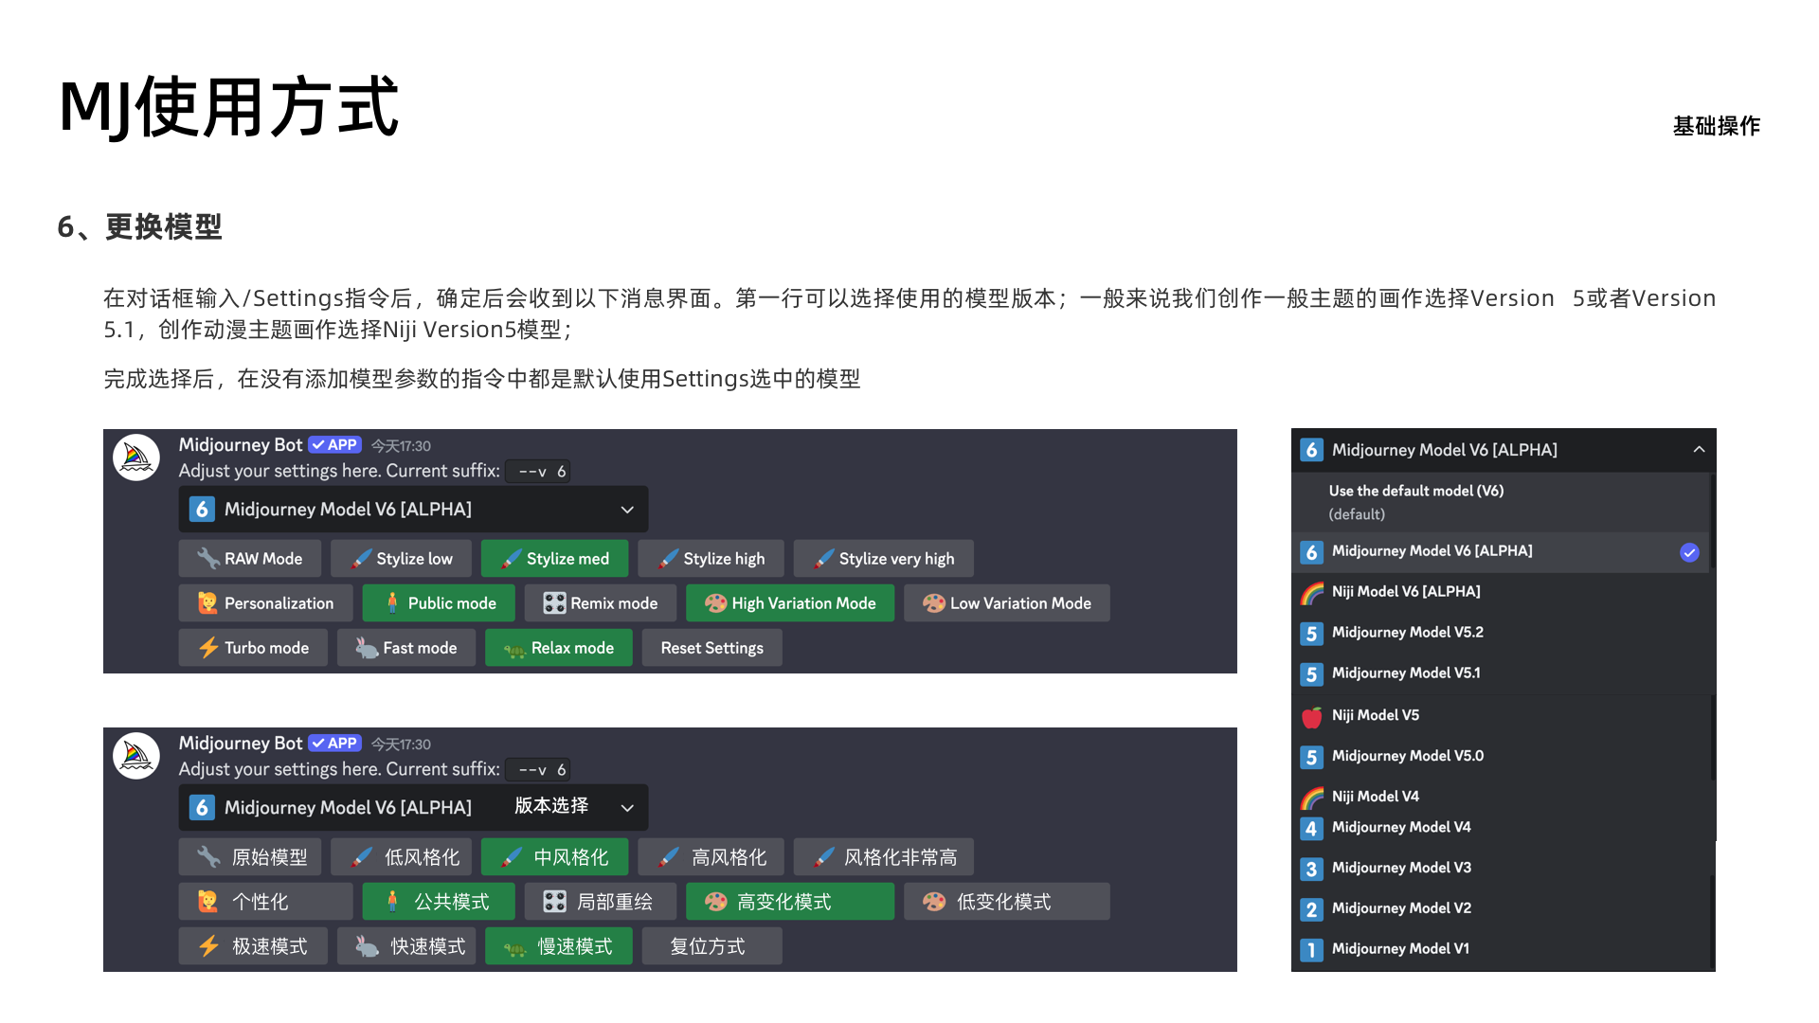Screen dimensions: 1819x1023
Task: Click rabbit icon on Fast mode button
Action: 367,648
